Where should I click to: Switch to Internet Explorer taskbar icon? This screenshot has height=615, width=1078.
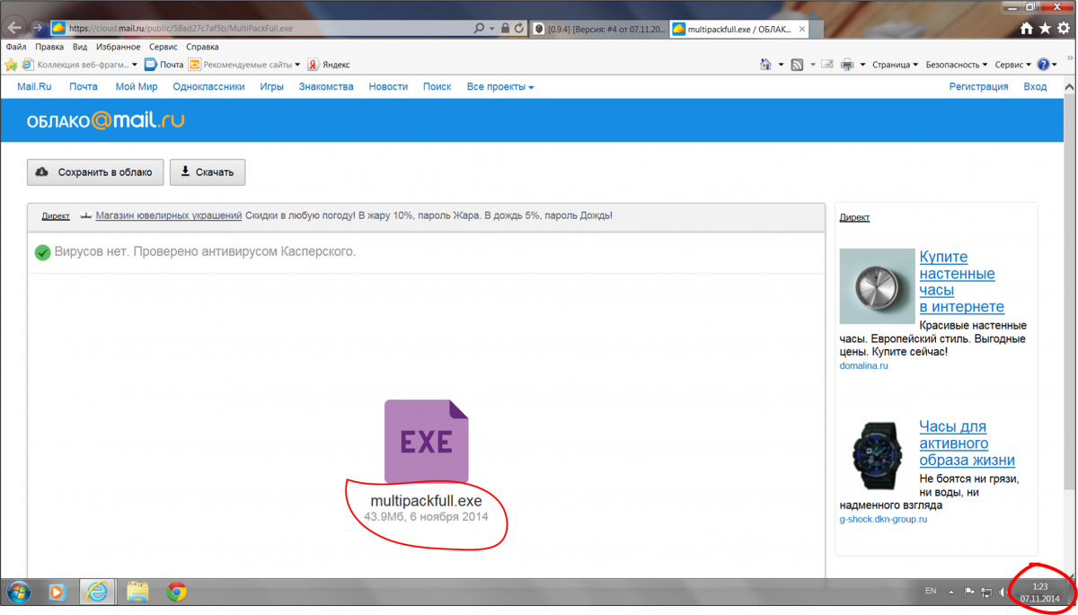97,592
